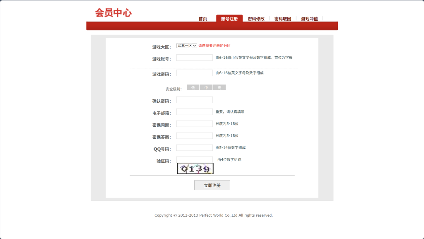Screen dimensions: 424x239
Task: Open the 密码修改 tab
Action: tap(256, 19)
